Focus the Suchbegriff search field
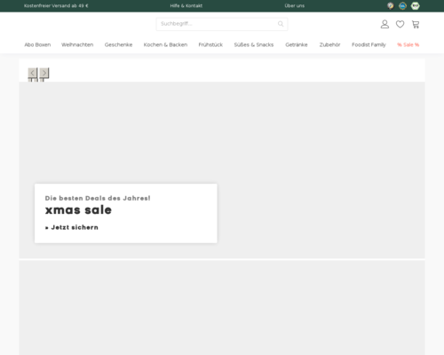Image resolution: width=444 pixels, height=355 pixels. click(222, 24)
